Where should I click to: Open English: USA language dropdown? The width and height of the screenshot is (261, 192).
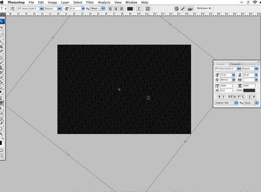(226, 103)
